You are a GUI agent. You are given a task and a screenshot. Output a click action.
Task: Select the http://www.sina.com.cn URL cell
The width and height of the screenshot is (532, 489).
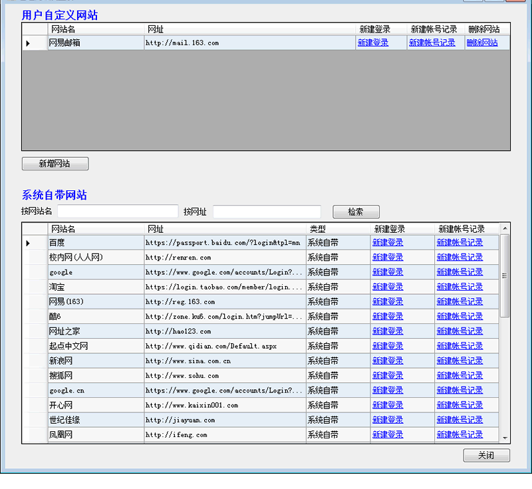point(225,361)
